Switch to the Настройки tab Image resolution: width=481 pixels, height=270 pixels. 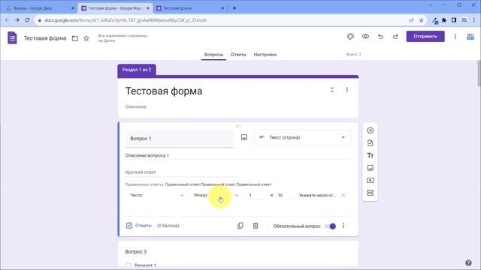point(265,55)
